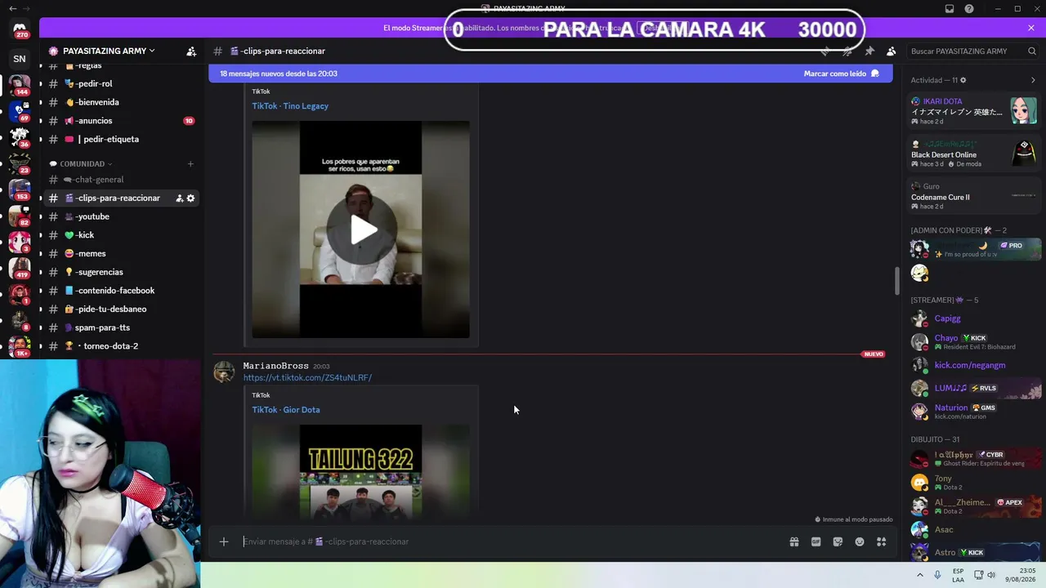Open TikTok · Gior Dota link

click(286, 410)
